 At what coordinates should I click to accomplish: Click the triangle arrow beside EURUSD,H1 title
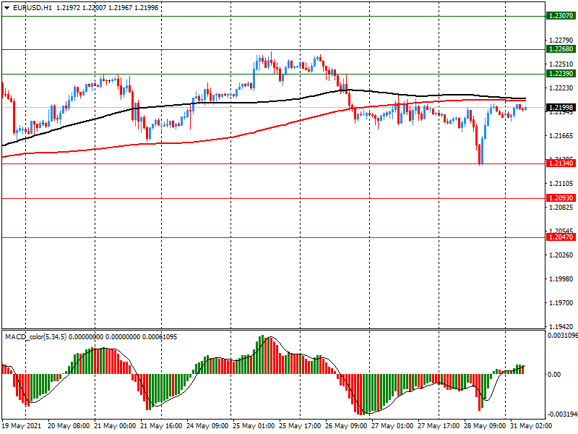point(7,7)
